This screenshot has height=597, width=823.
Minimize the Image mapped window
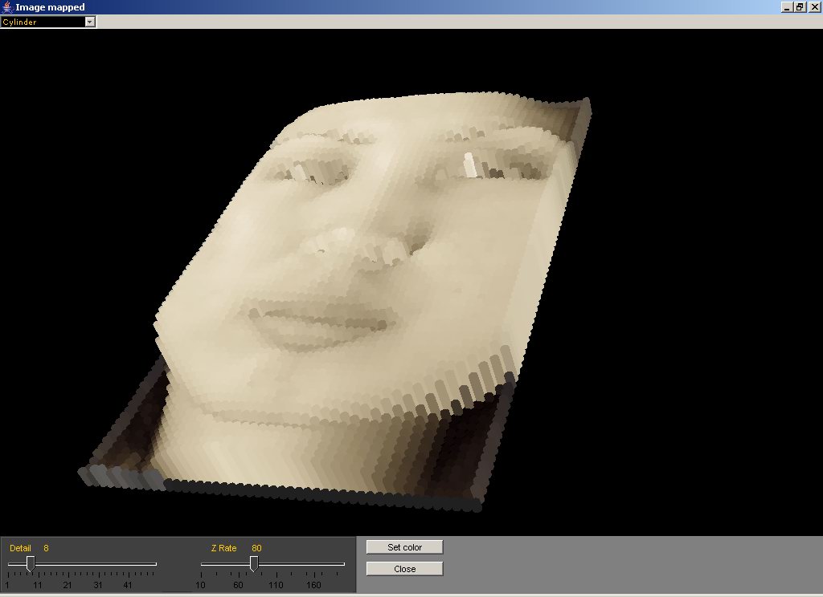[x=785, y=6]
